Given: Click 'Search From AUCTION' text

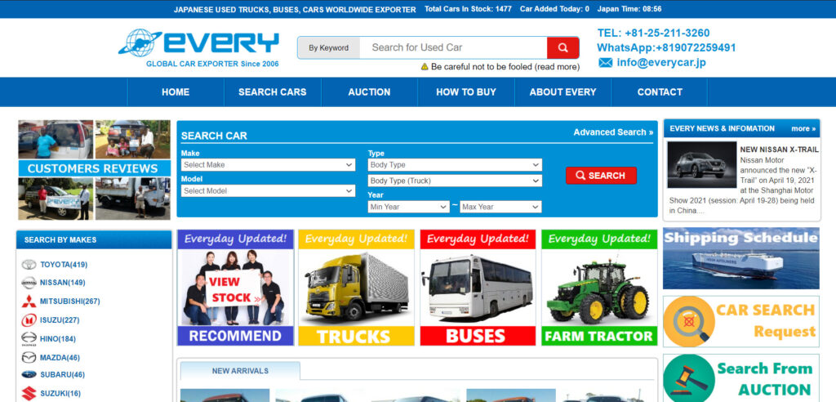Looking at the screenshot, I should (765, 379).
